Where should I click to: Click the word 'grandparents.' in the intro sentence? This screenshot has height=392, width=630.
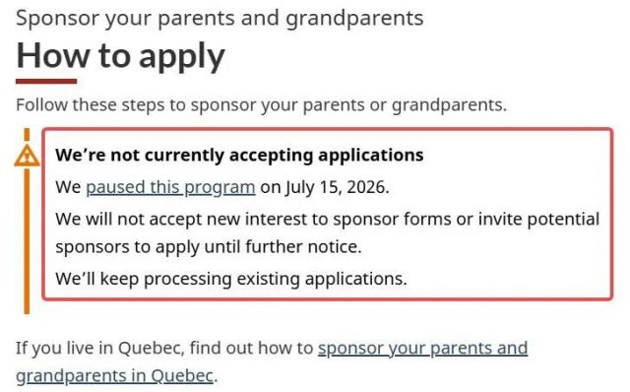[x=449, y=105]
